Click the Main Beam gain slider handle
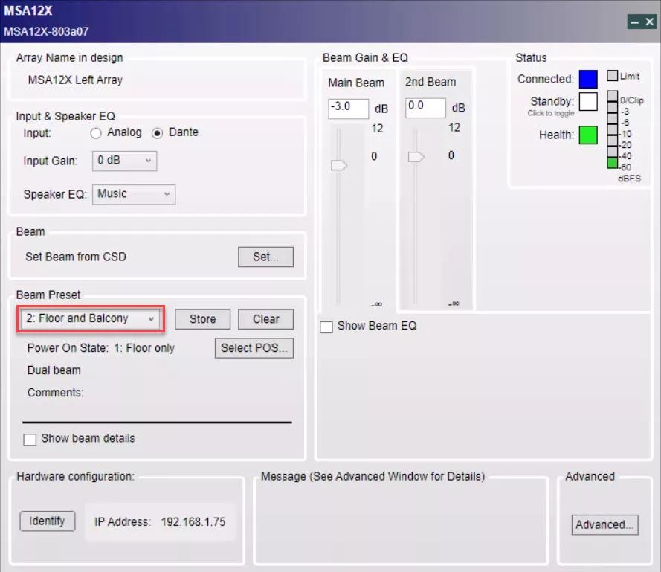 [x=339, y=165]
